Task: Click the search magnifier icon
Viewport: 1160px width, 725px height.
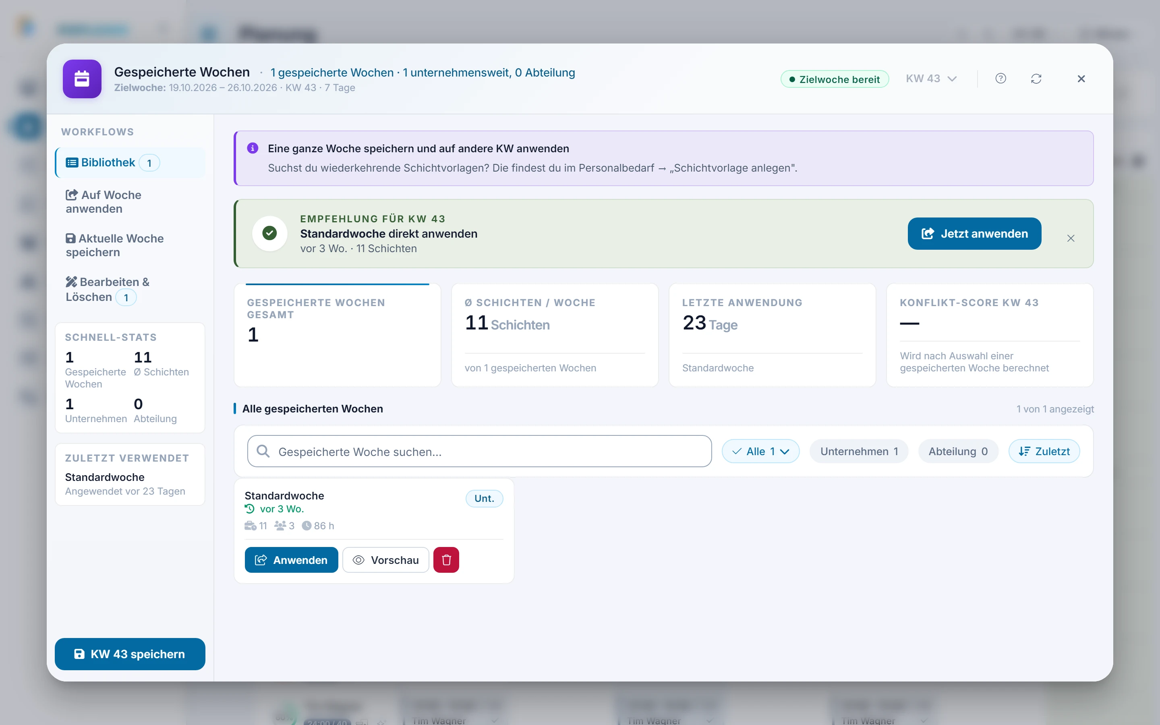Action: tap(263, 451)
